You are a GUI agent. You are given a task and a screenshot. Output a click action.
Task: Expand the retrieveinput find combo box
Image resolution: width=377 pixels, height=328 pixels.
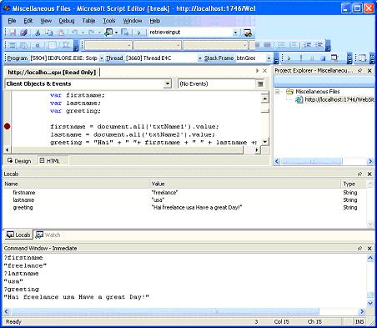point(235,33)
